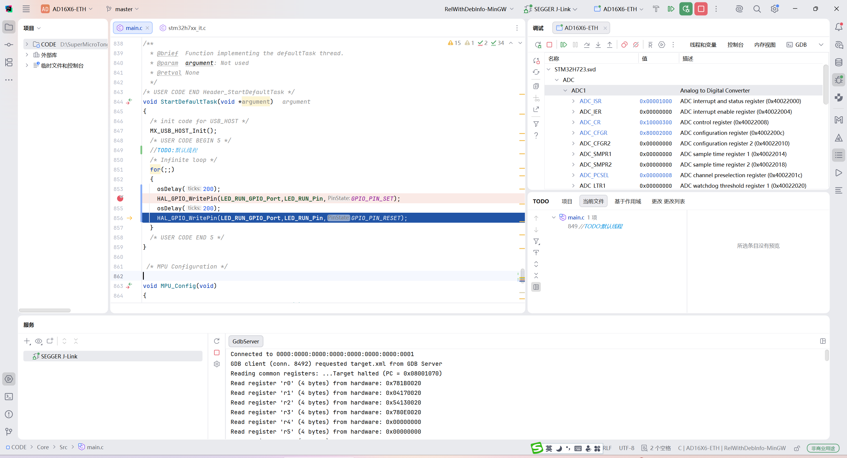Expand the ADC_ISR register node

pos(573,101)
